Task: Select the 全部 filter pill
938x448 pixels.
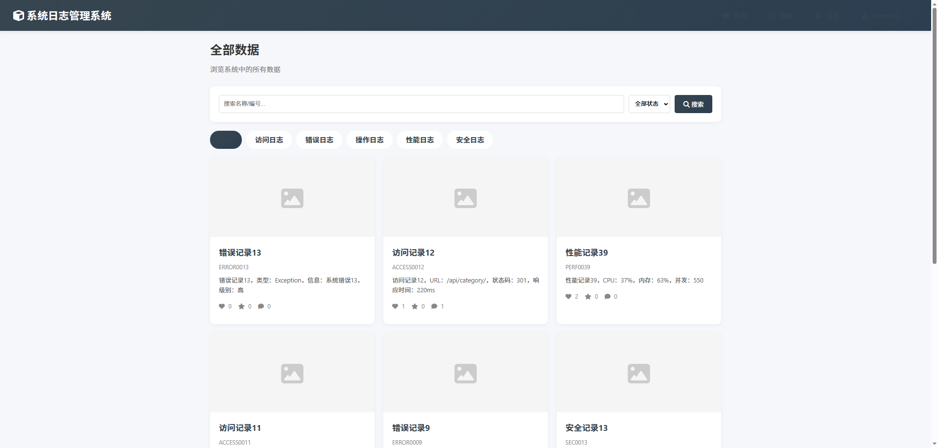Action: (226, 140)
